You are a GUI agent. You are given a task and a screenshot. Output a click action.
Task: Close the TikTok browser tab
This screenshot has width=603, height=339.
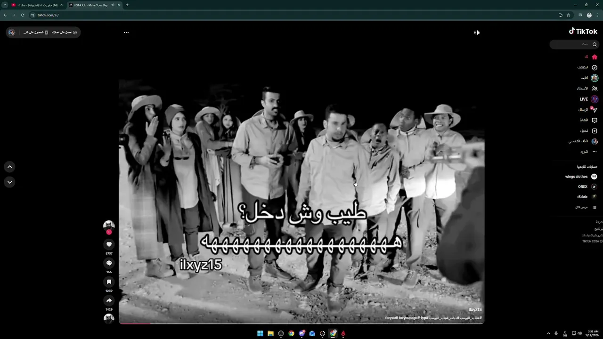(x=119, y=5)
